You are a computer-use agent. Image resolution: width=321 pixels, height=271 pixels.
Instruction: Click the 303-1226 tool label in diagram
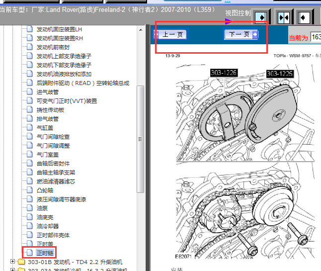click(x=224, y=73)
